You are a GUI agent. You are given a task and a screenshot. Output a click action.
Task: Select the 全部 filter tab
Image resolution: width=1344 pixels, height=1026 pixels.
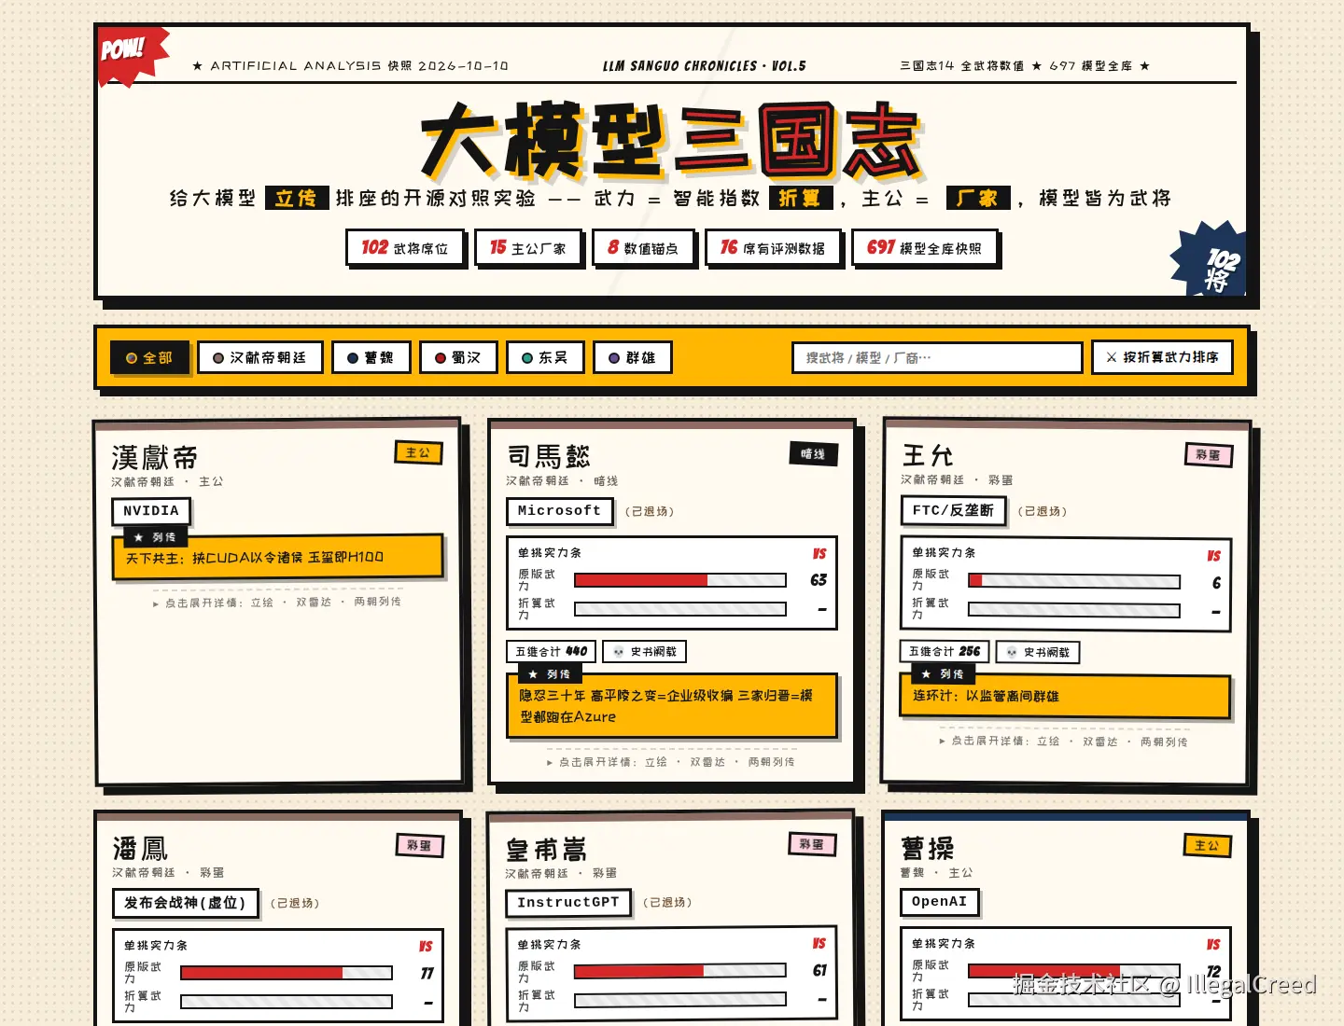click(x=149, y=357)
